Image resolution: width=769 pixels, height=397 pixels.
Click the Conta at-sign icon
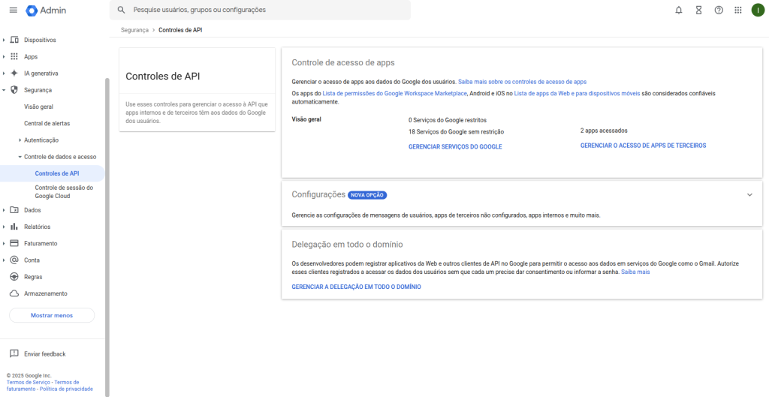click(x=14, y=260)
